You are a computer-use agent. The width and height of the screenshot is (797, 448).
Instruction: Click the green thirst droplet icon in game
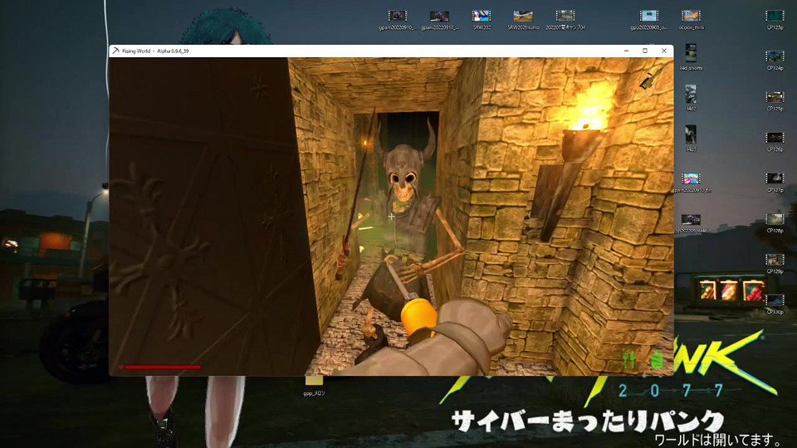coord(656,359)
